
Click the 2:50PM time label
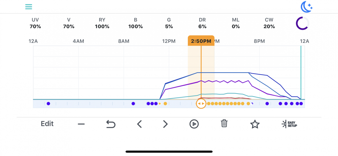tap(201, 41)
